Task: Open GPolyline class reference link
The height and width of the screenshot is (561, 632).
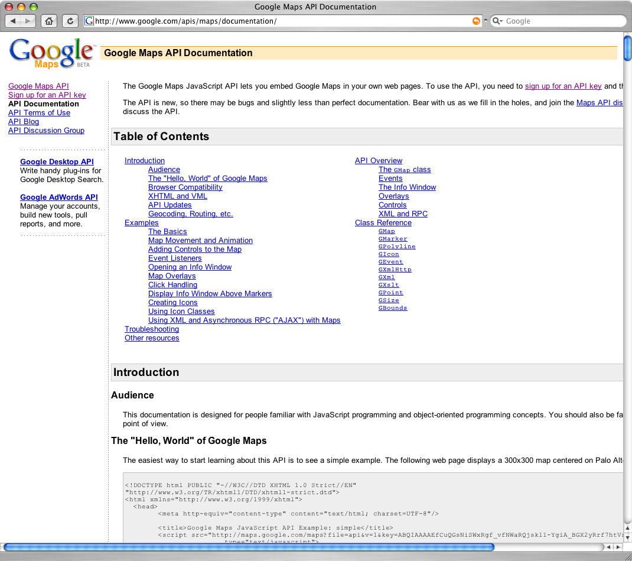Action: (397, 247)
